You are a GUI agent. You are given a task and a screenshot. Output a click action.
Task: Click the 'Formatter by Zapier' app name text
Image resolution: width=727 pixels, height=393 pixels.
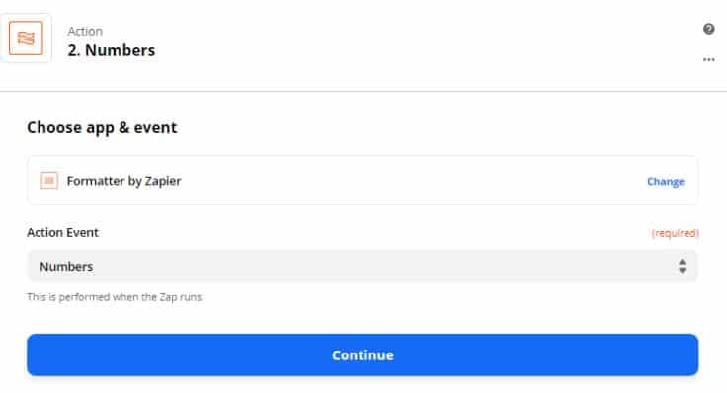(x=123, y=181)
